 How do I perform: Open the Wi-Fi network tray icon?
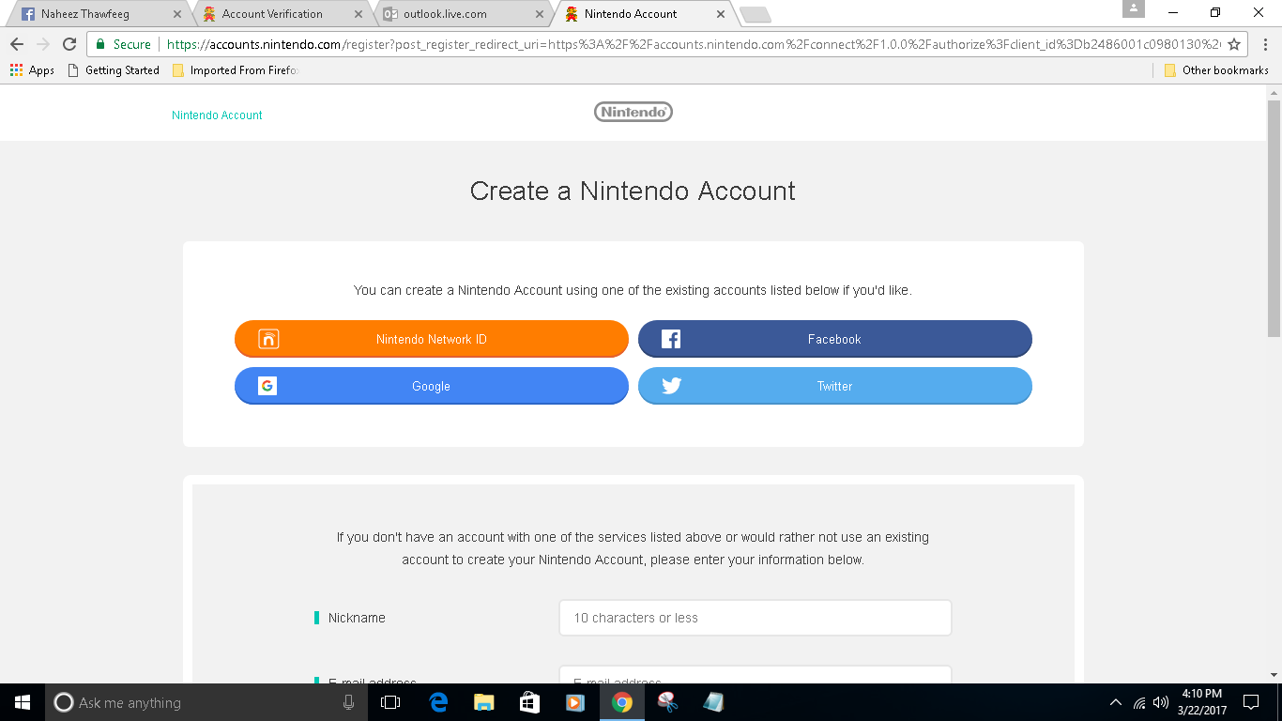(1139, 702)
